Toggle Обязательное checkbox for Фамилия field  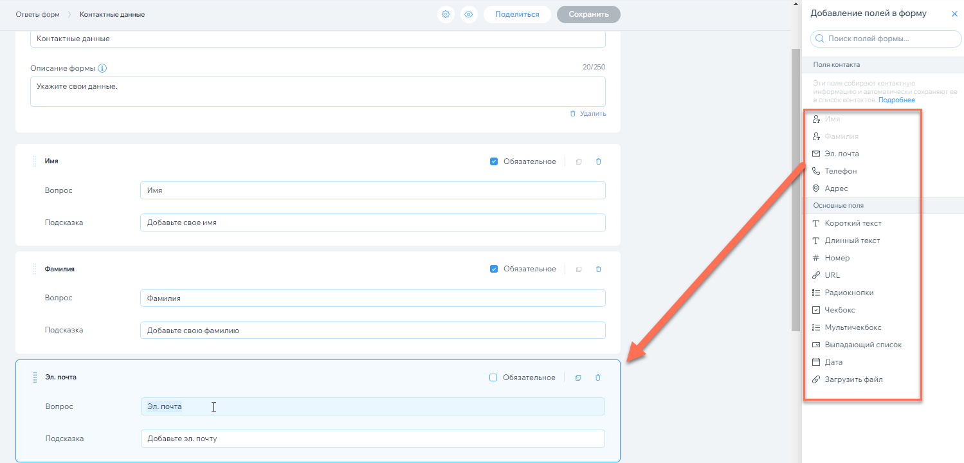(x=494, y=269)
